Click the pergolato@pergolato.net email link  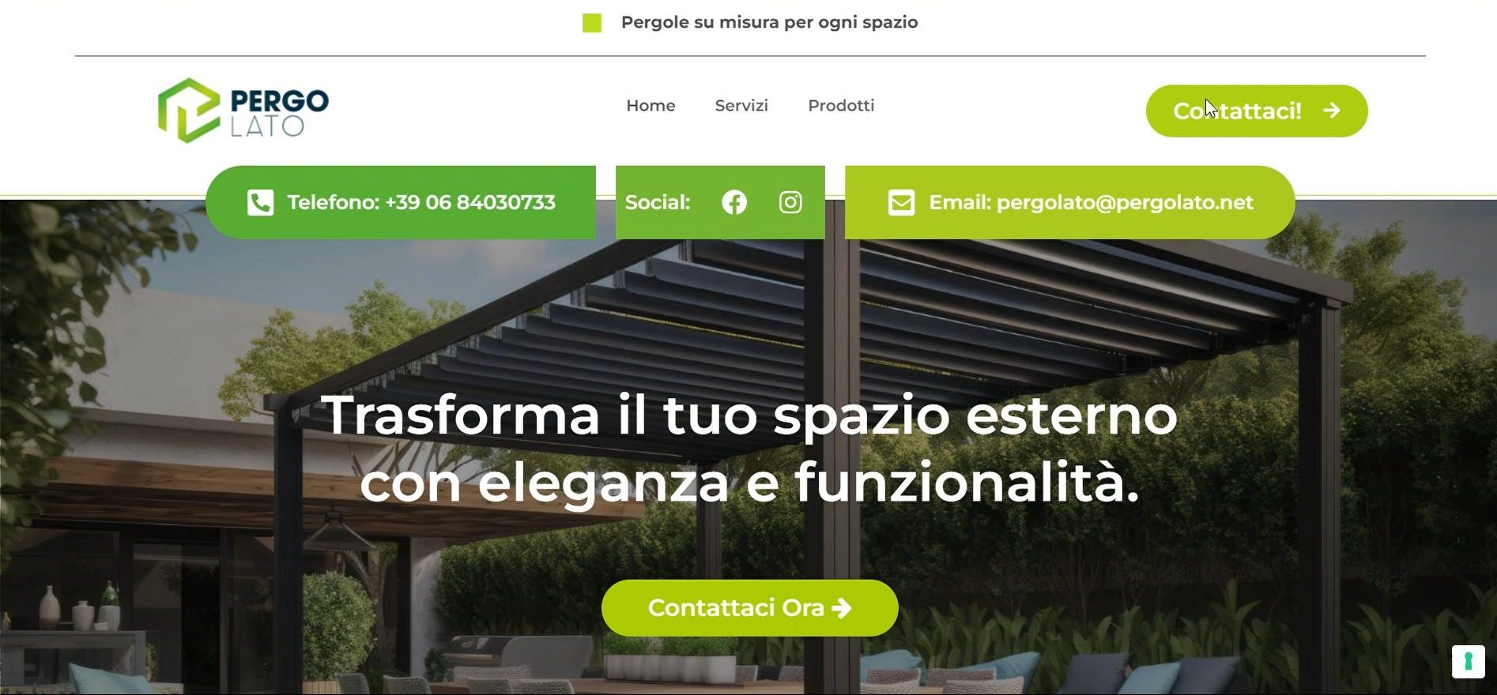pyautogui.click(x=1069, y=202)
